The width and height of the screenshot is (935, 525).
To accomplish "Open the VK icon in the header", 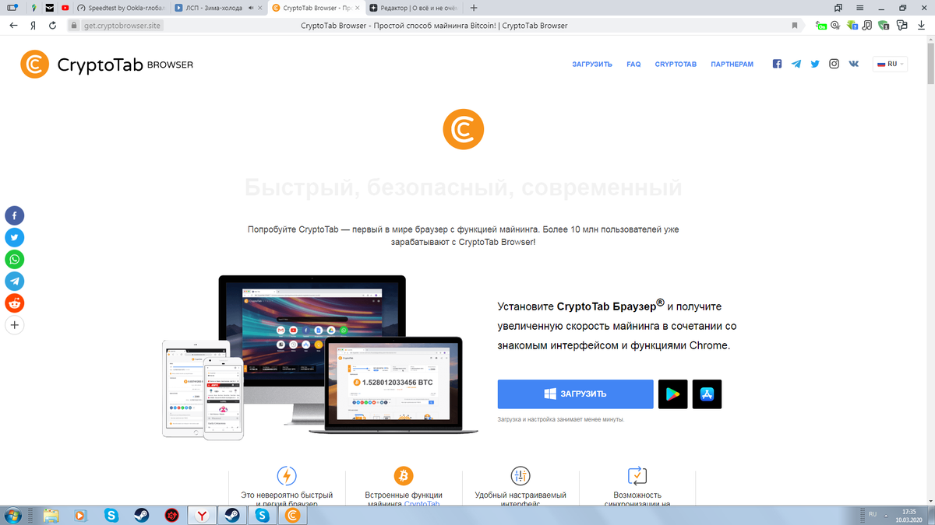I will coord(854,64).
